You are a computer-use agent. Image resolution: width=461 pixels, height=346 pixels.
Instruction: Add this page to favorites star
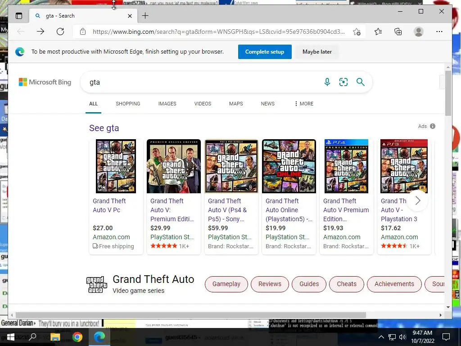click(x=357, y=32)
